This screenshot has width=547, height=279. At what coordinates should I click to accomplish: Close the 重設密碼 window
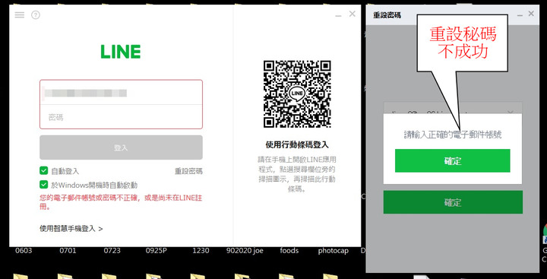click(x=531, y=14)
